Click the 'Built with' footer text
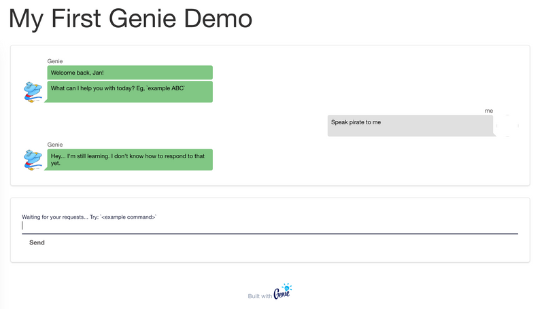The height and width of the screenshot is (309, 544). 260,296
